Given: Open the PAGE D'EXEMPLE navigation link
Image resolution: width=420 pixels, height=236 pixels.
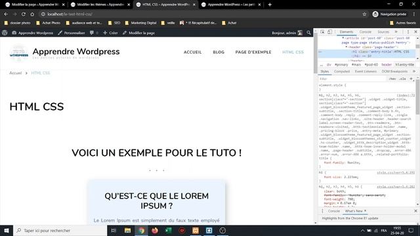Looking at the screenshot, I should (253, 52).
